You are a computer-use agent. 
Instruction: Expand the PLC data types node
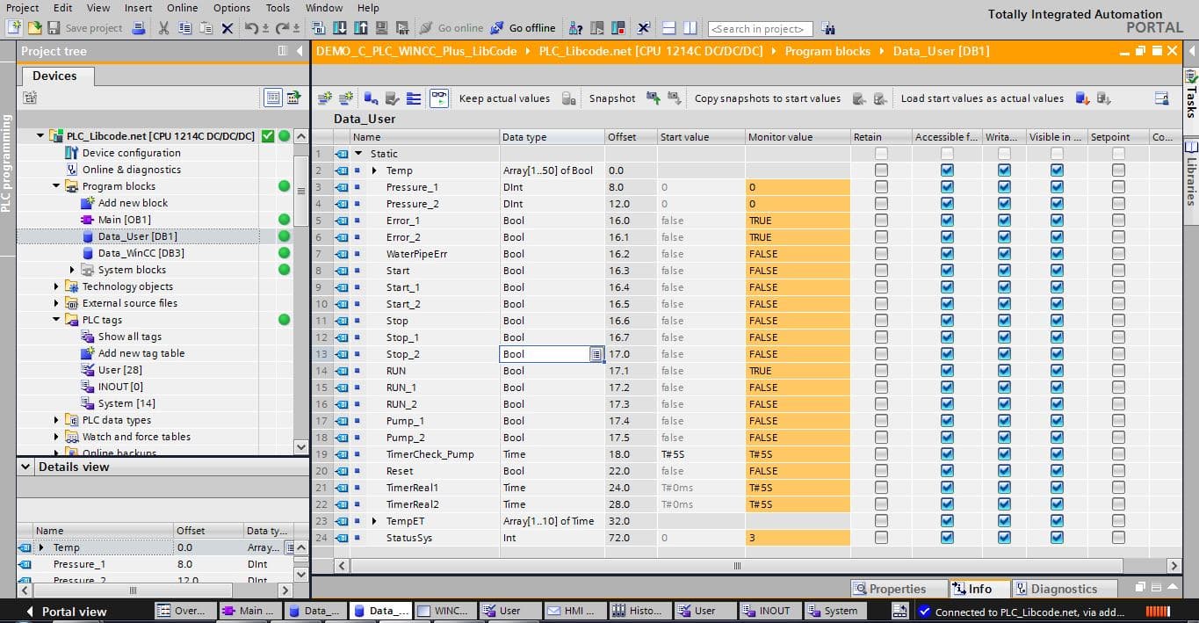coord(57,420)
